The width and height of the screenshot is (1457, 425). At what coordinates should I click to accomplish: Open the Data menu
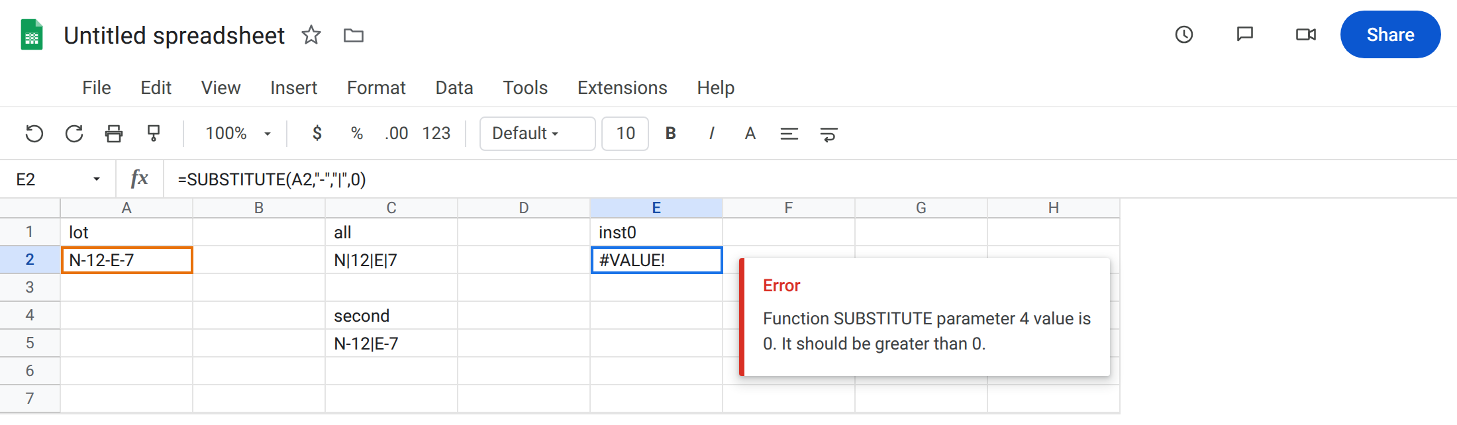454,87
